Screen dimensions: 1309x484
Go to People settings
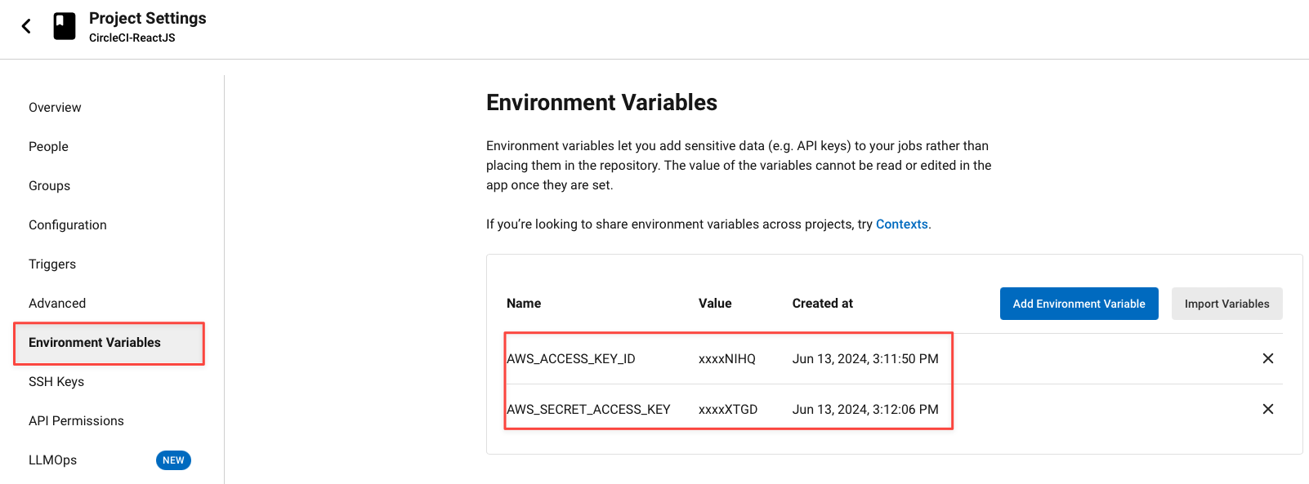pos(48,147)
